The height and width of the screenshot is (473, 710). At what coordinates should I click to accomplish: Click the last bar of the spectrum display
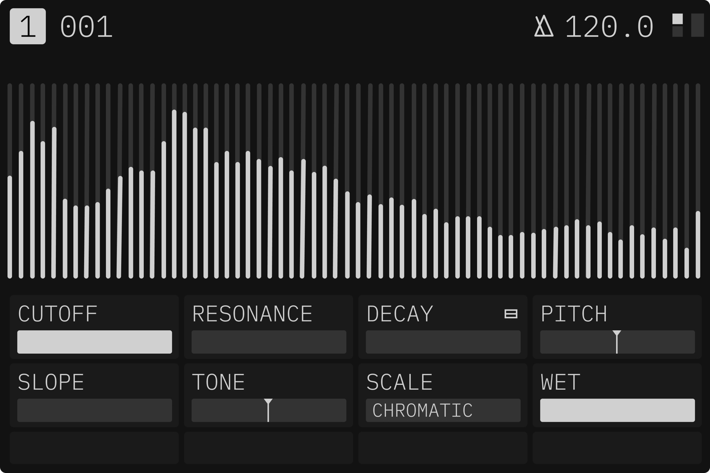[698, 245]
